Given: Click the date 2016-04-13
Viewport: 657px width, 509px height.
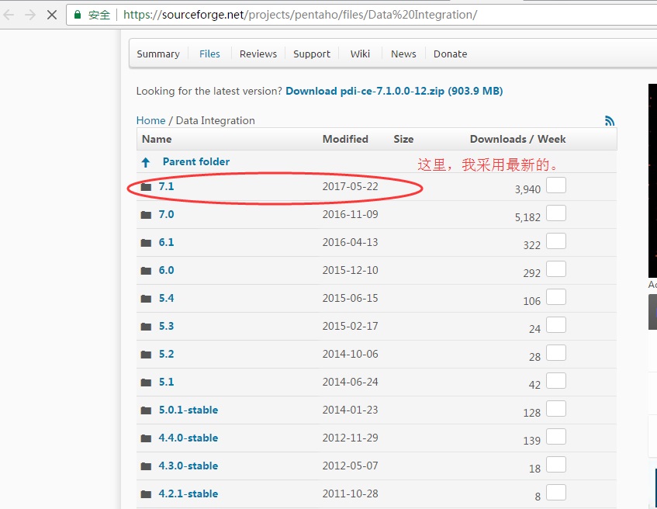Looking at the screenshot, I should point(351,242).
